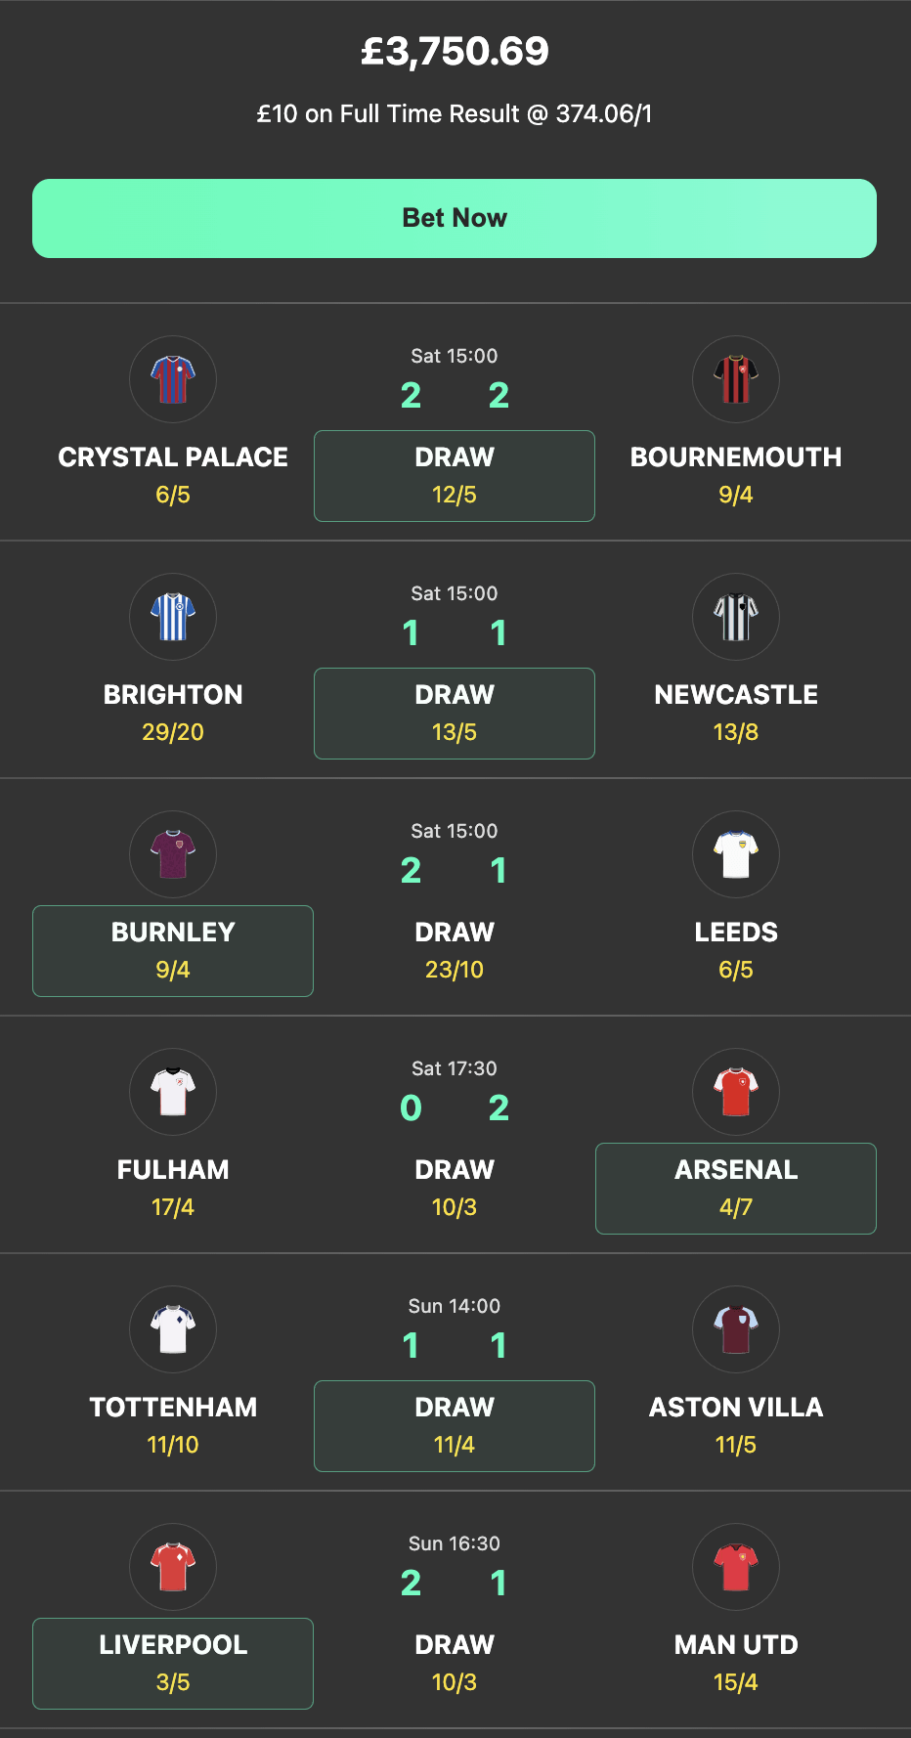911x1738 pixels.
Task: Click the Brighton striped shirt icon
Action: click(x=173, y=617)
